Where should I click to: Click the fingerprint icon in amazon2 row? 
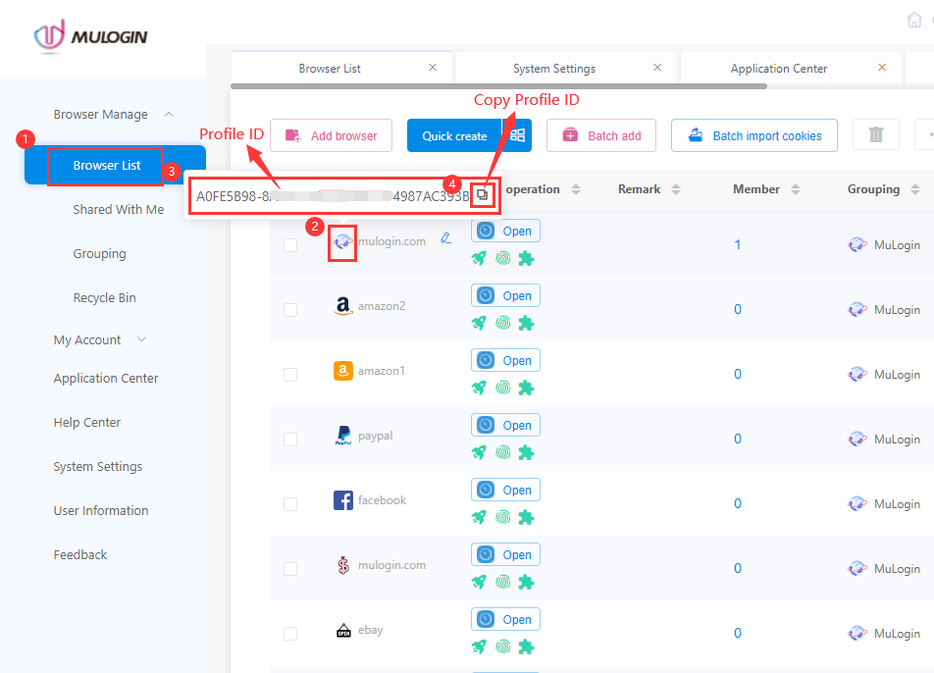coord(502,323)
